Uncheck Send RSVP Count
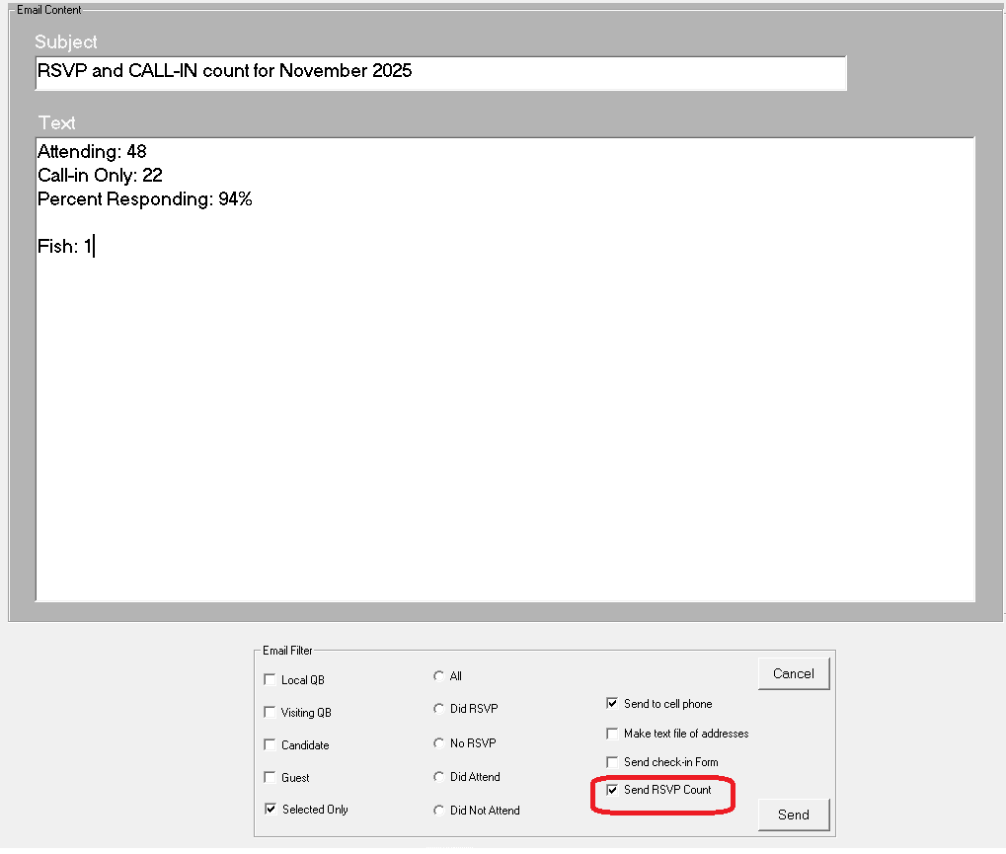 tap(612, 790)
